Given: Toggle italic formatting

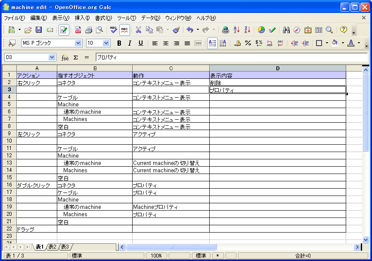Looking at the screenshot, I should click(x=130, y=43).
